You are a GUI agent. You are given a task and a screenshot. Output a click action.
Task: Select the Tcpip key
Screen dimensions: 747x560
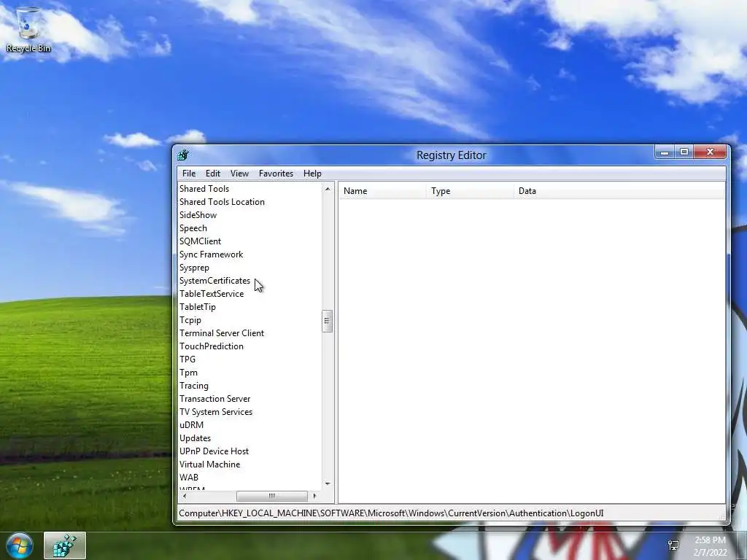coord(190,320)
